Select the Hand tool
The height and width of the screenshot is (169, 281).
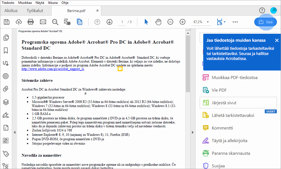tap(158, 22)
